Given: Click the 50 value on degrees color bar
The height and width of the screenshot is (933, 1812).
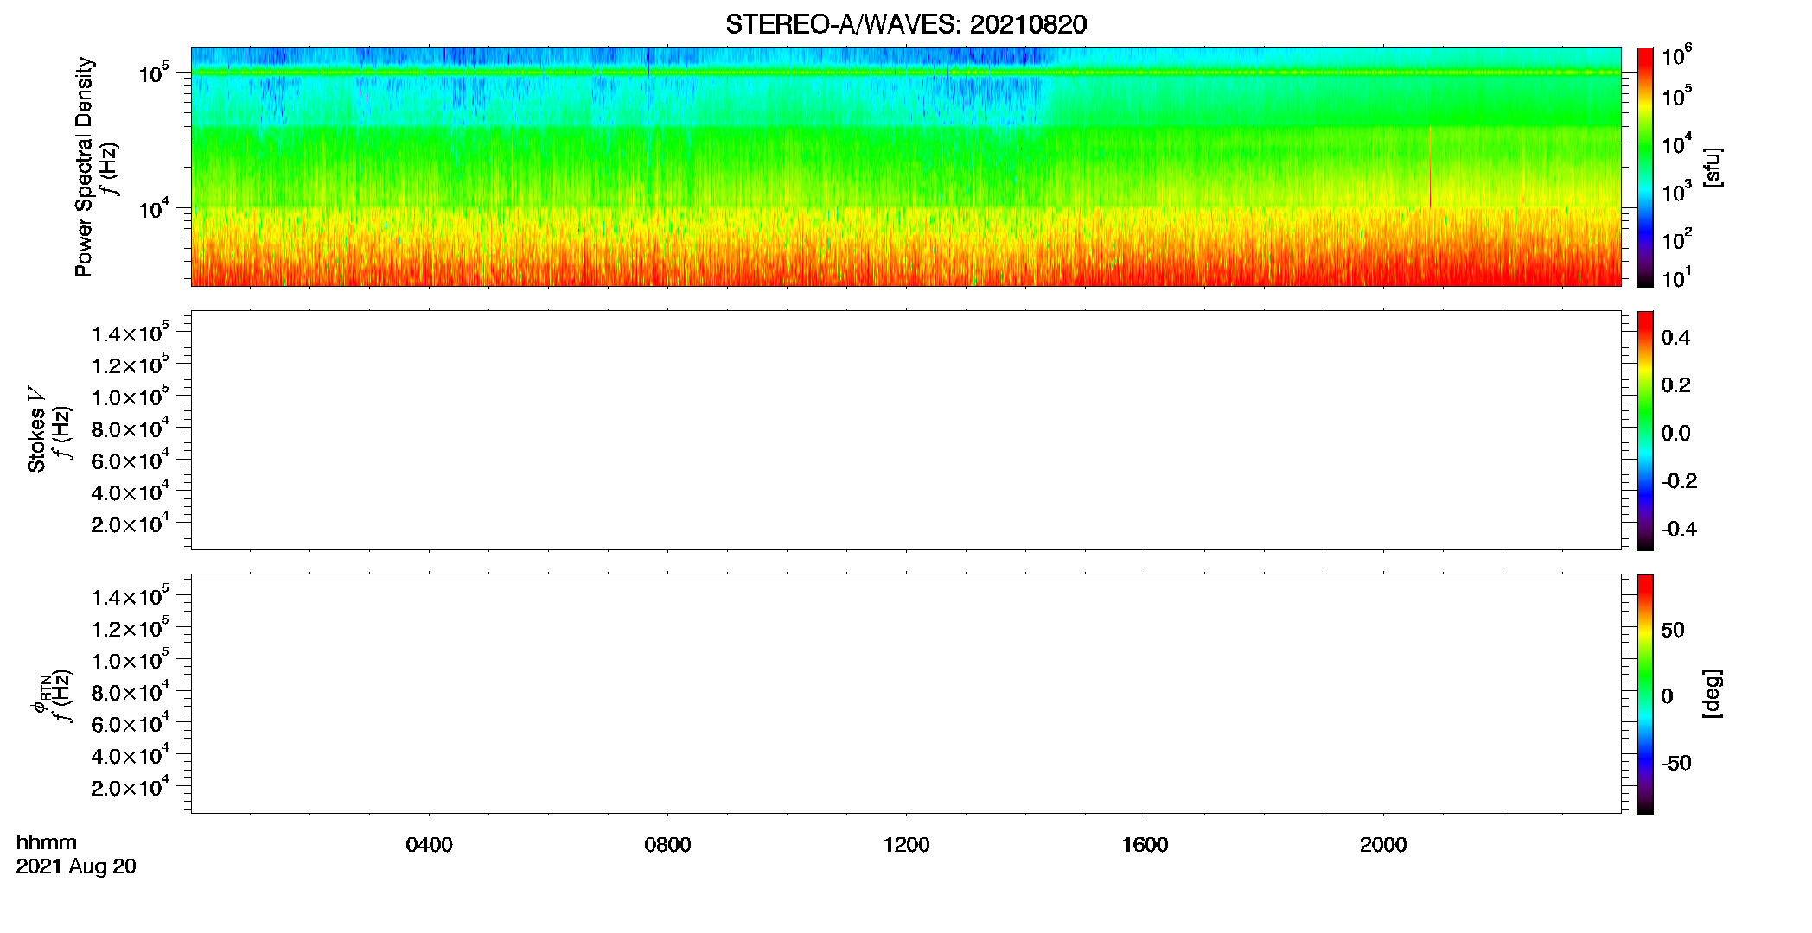Looking at the screenshot, I should pyautogui.click(x=1673, y=630).
